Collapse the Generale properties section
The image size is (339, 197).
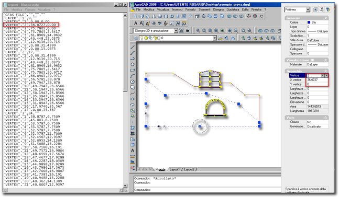click(x=325, y=18)
